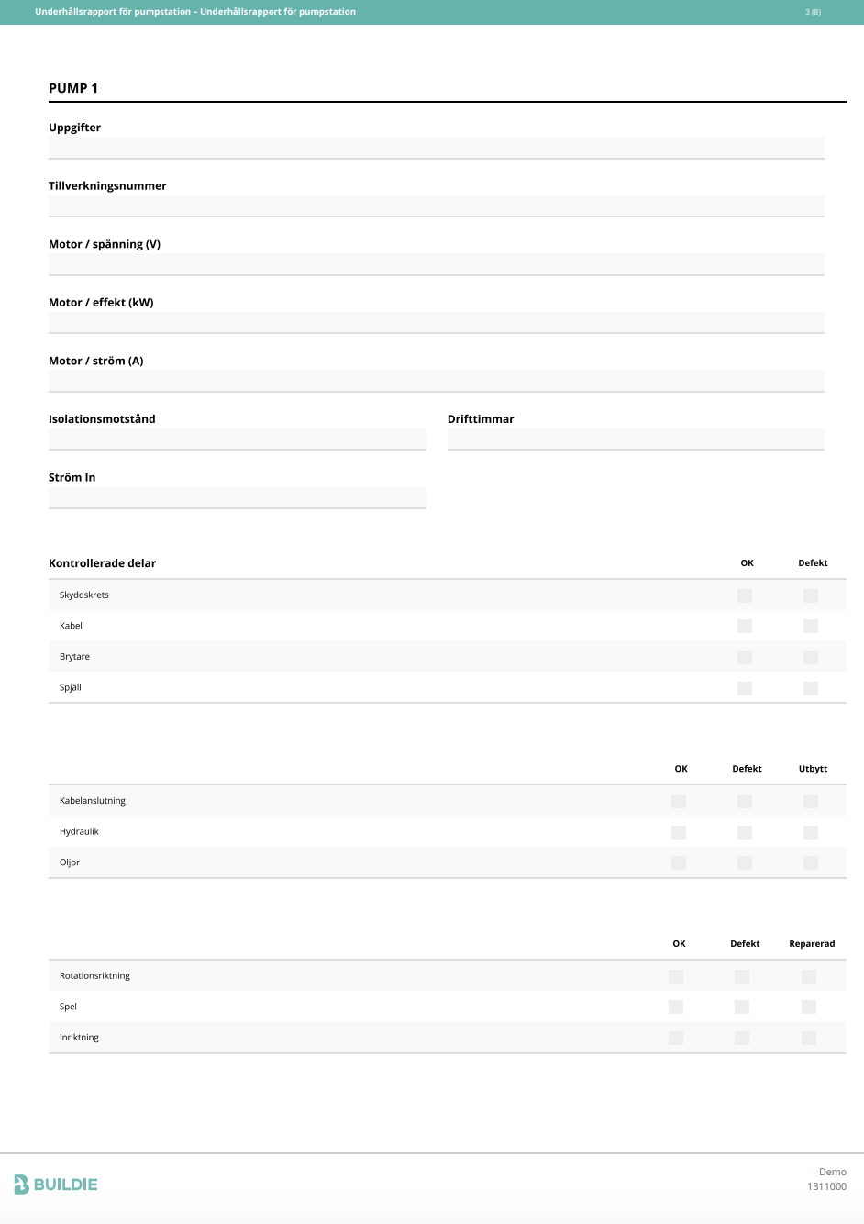Click the Demo text in footer

[x=833, y=1172]
